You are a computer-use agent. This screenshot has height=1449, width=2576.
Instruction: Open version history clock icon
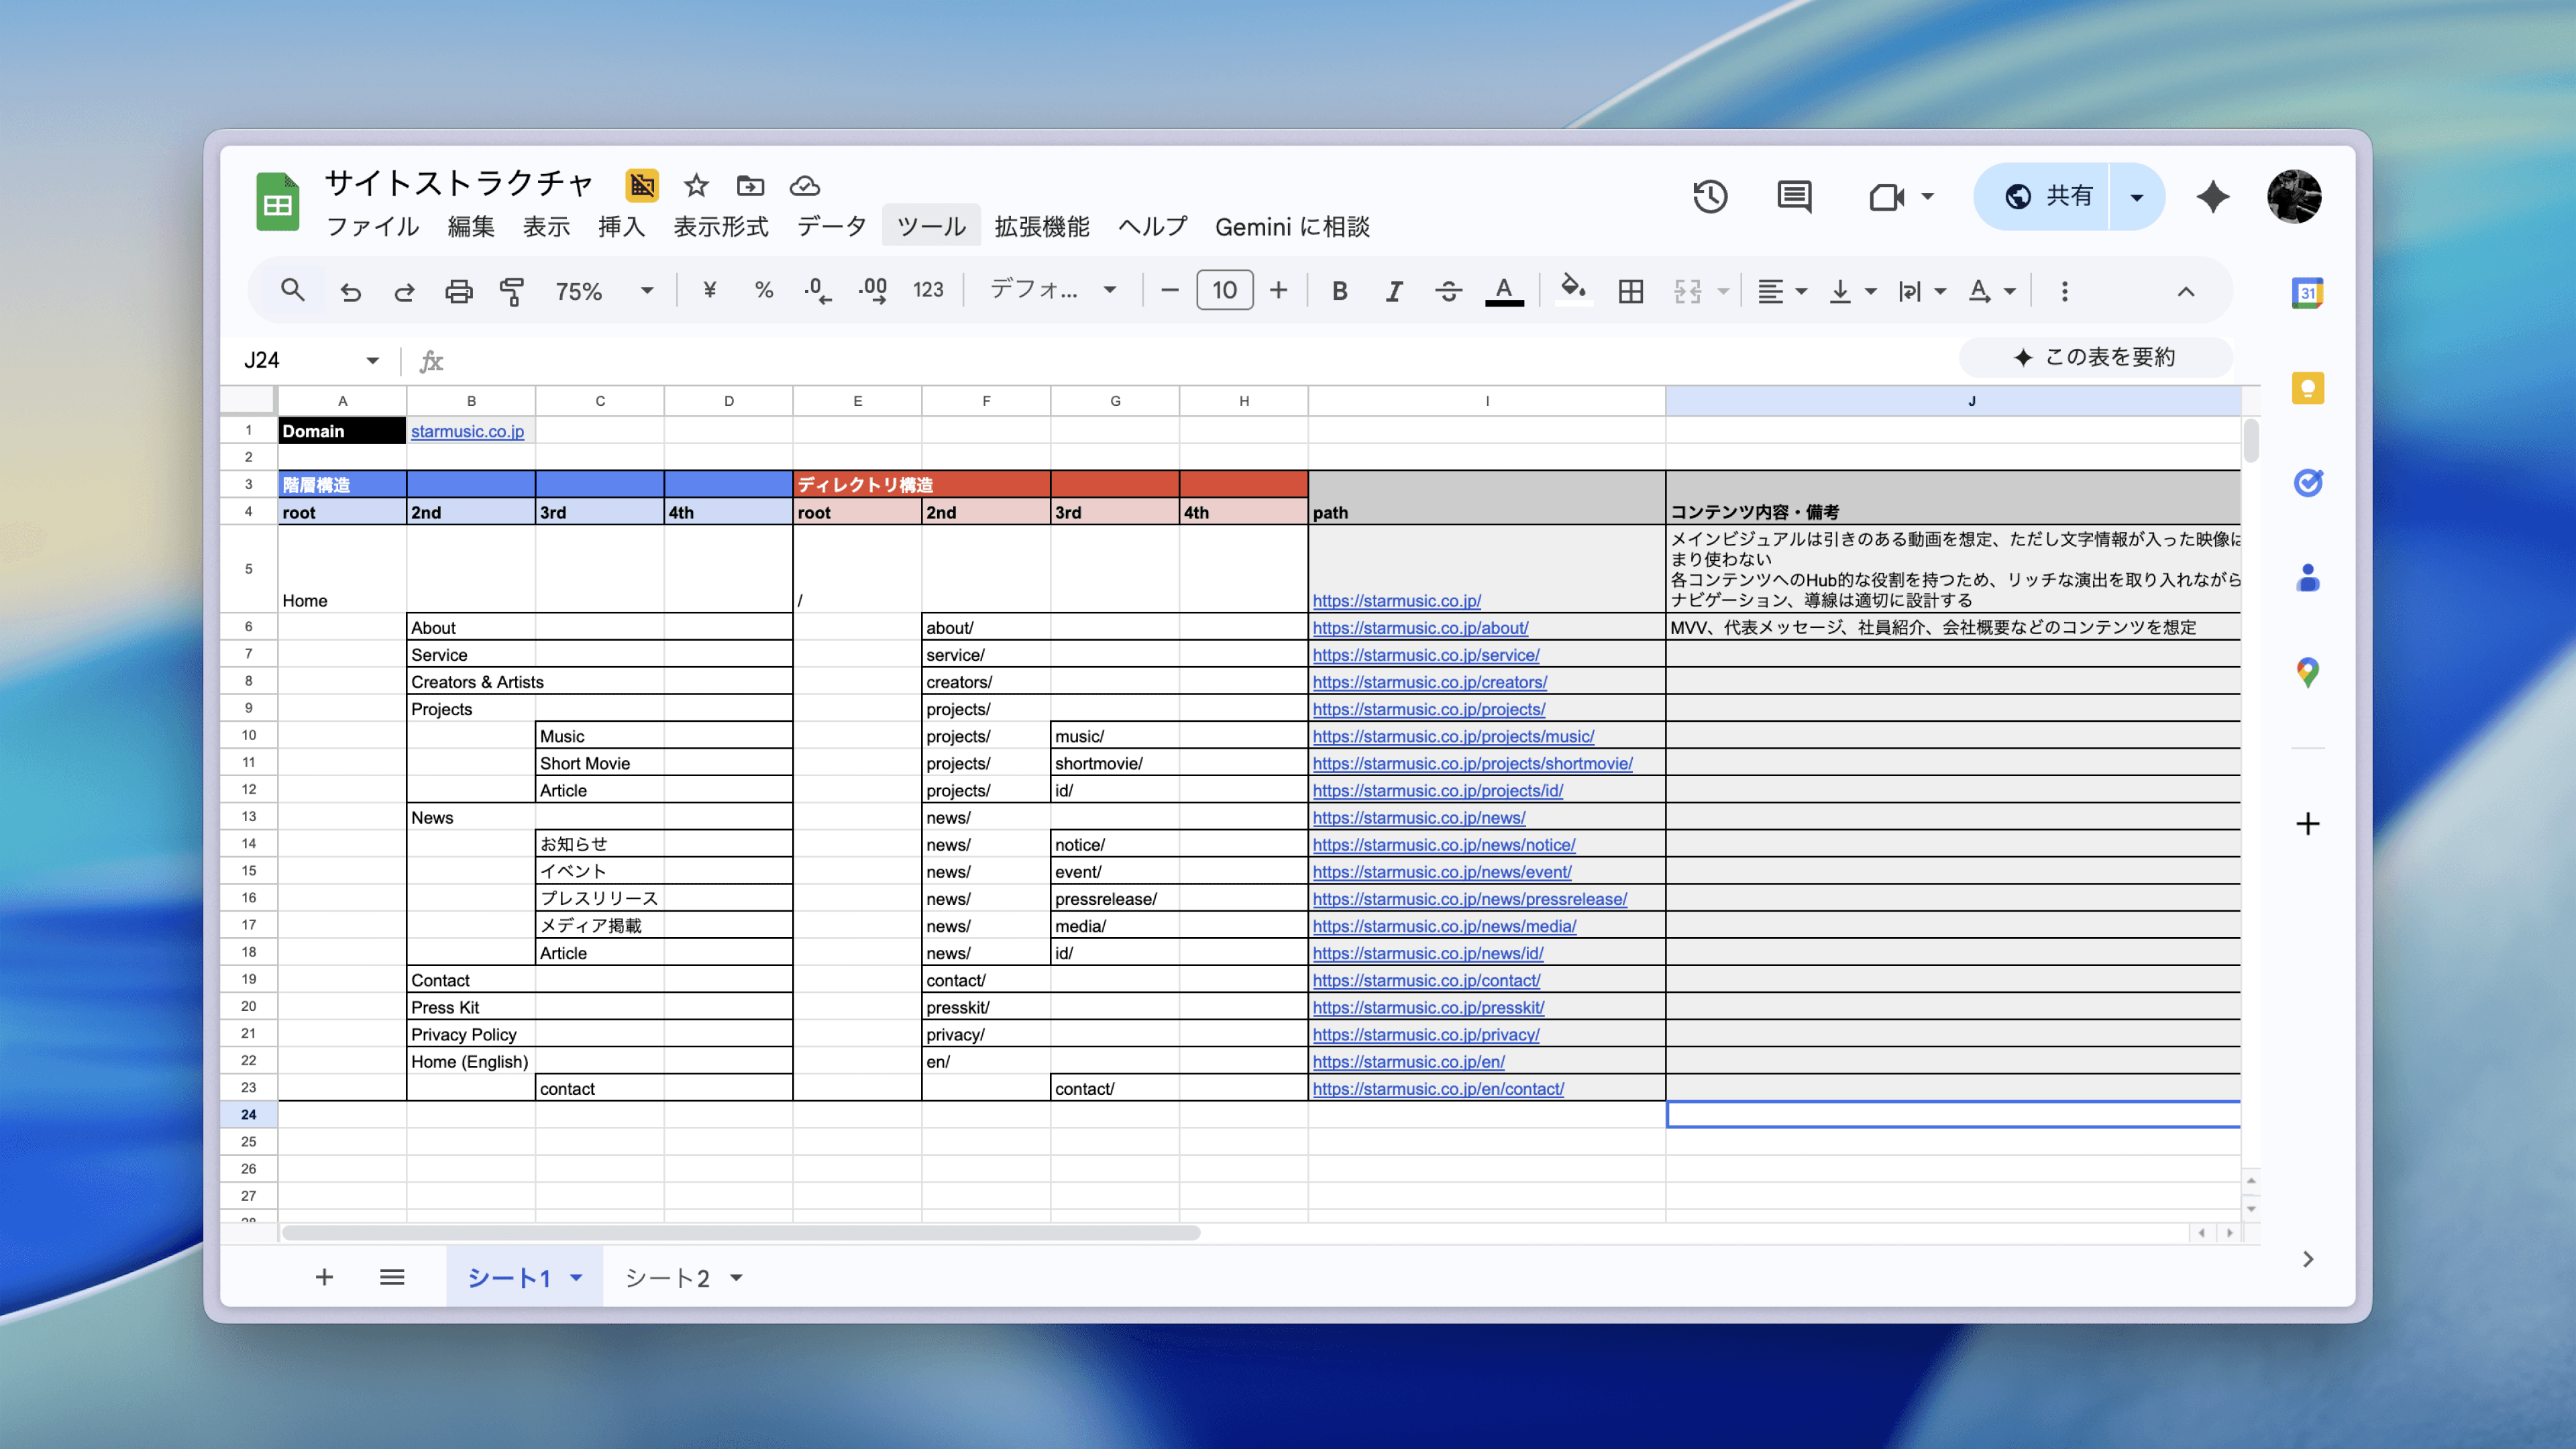tap(1710, 197)
